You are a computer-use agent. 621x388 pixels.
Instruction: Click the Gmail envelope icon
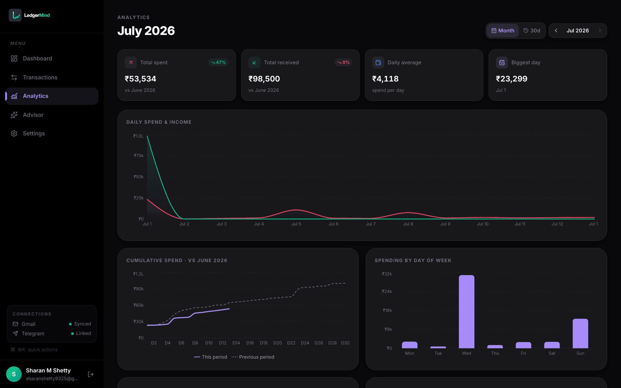[x=15, y=324]
